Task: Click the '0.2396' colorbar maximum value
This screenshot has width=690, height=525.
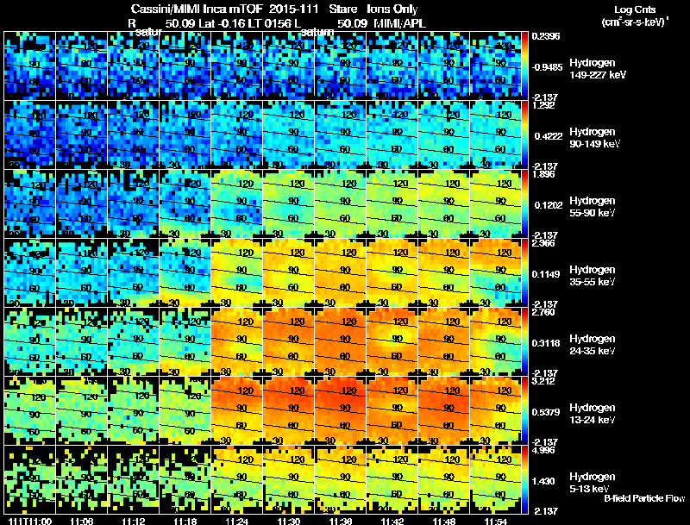Action: 546,36
